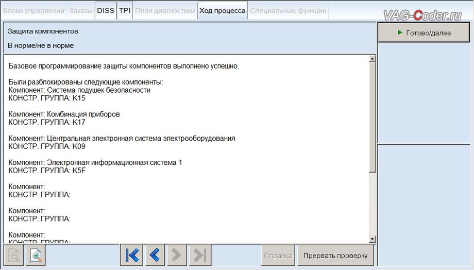Click the forward step gray arrow
Screen dimensions: 474x270
pos(177,255)
